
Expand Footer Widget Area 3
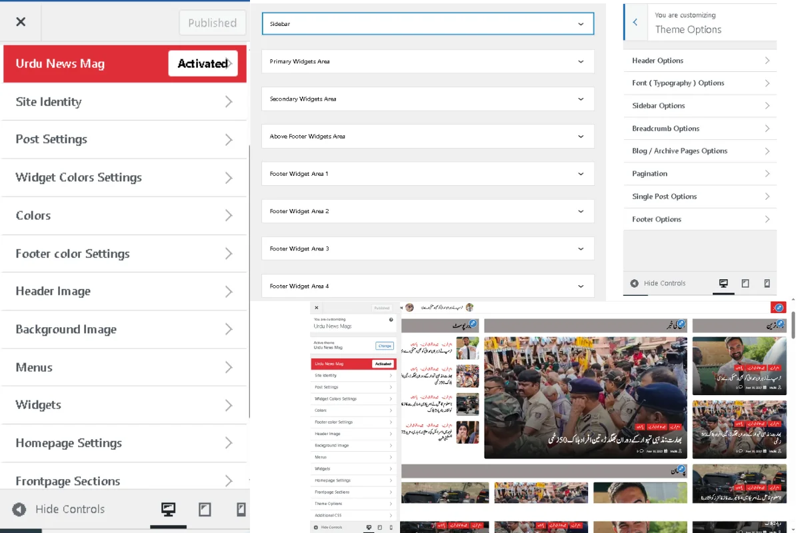point(427,249)
